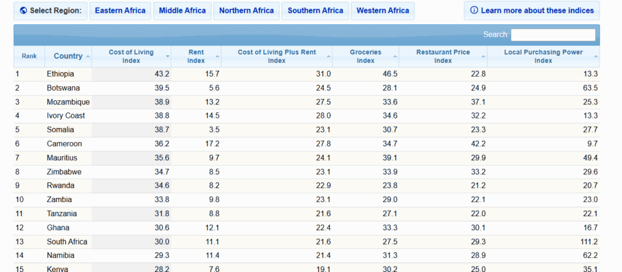Filter by the Western Africa region
The image size is (622, 272).
(x=383, y=11)
